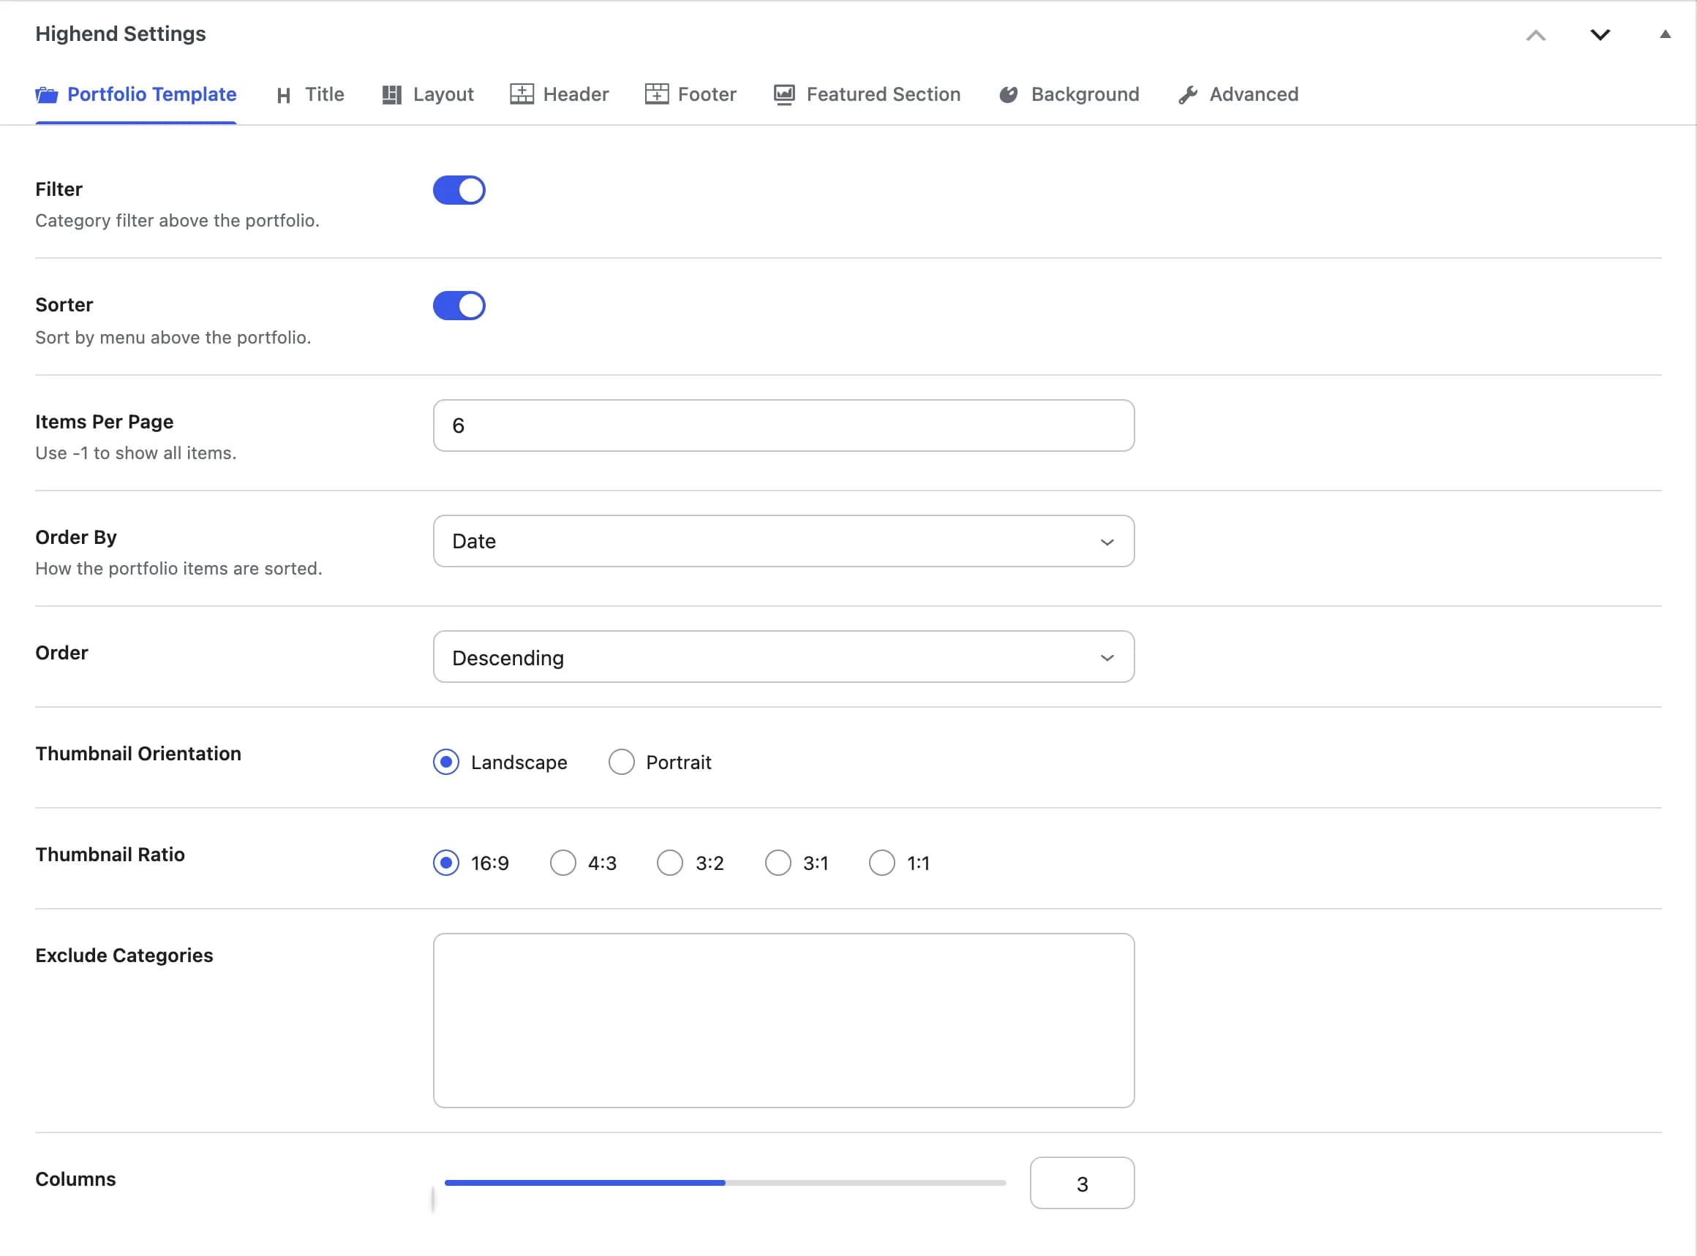Click the Items Per Page input field

coord(783,425)
